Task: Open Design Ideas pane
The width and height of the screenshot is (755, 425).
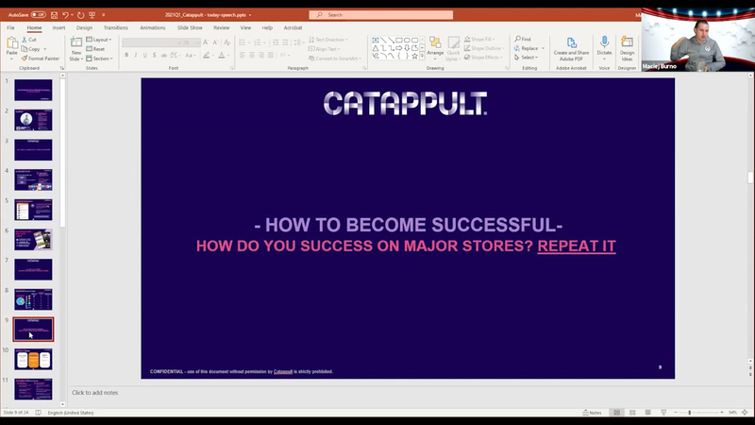Action: pos(627,48)
